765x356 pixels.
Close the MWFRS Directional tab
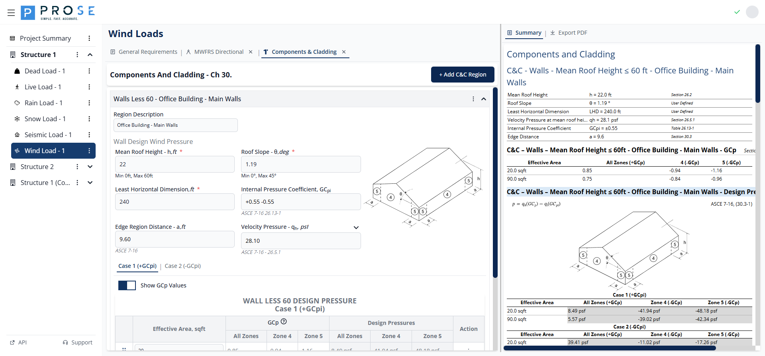pyautogui.click(x=251, y=52)
